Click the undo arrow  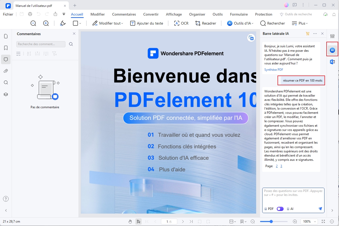(x=39, y=14)
